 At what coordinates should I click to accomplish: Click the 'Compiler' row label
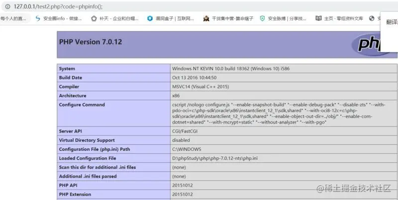(69, 87)
